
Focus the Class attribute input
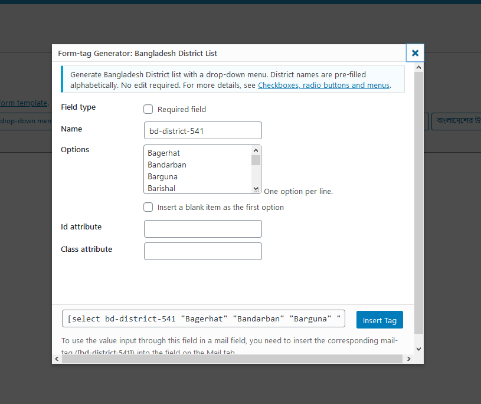point(203,251)
